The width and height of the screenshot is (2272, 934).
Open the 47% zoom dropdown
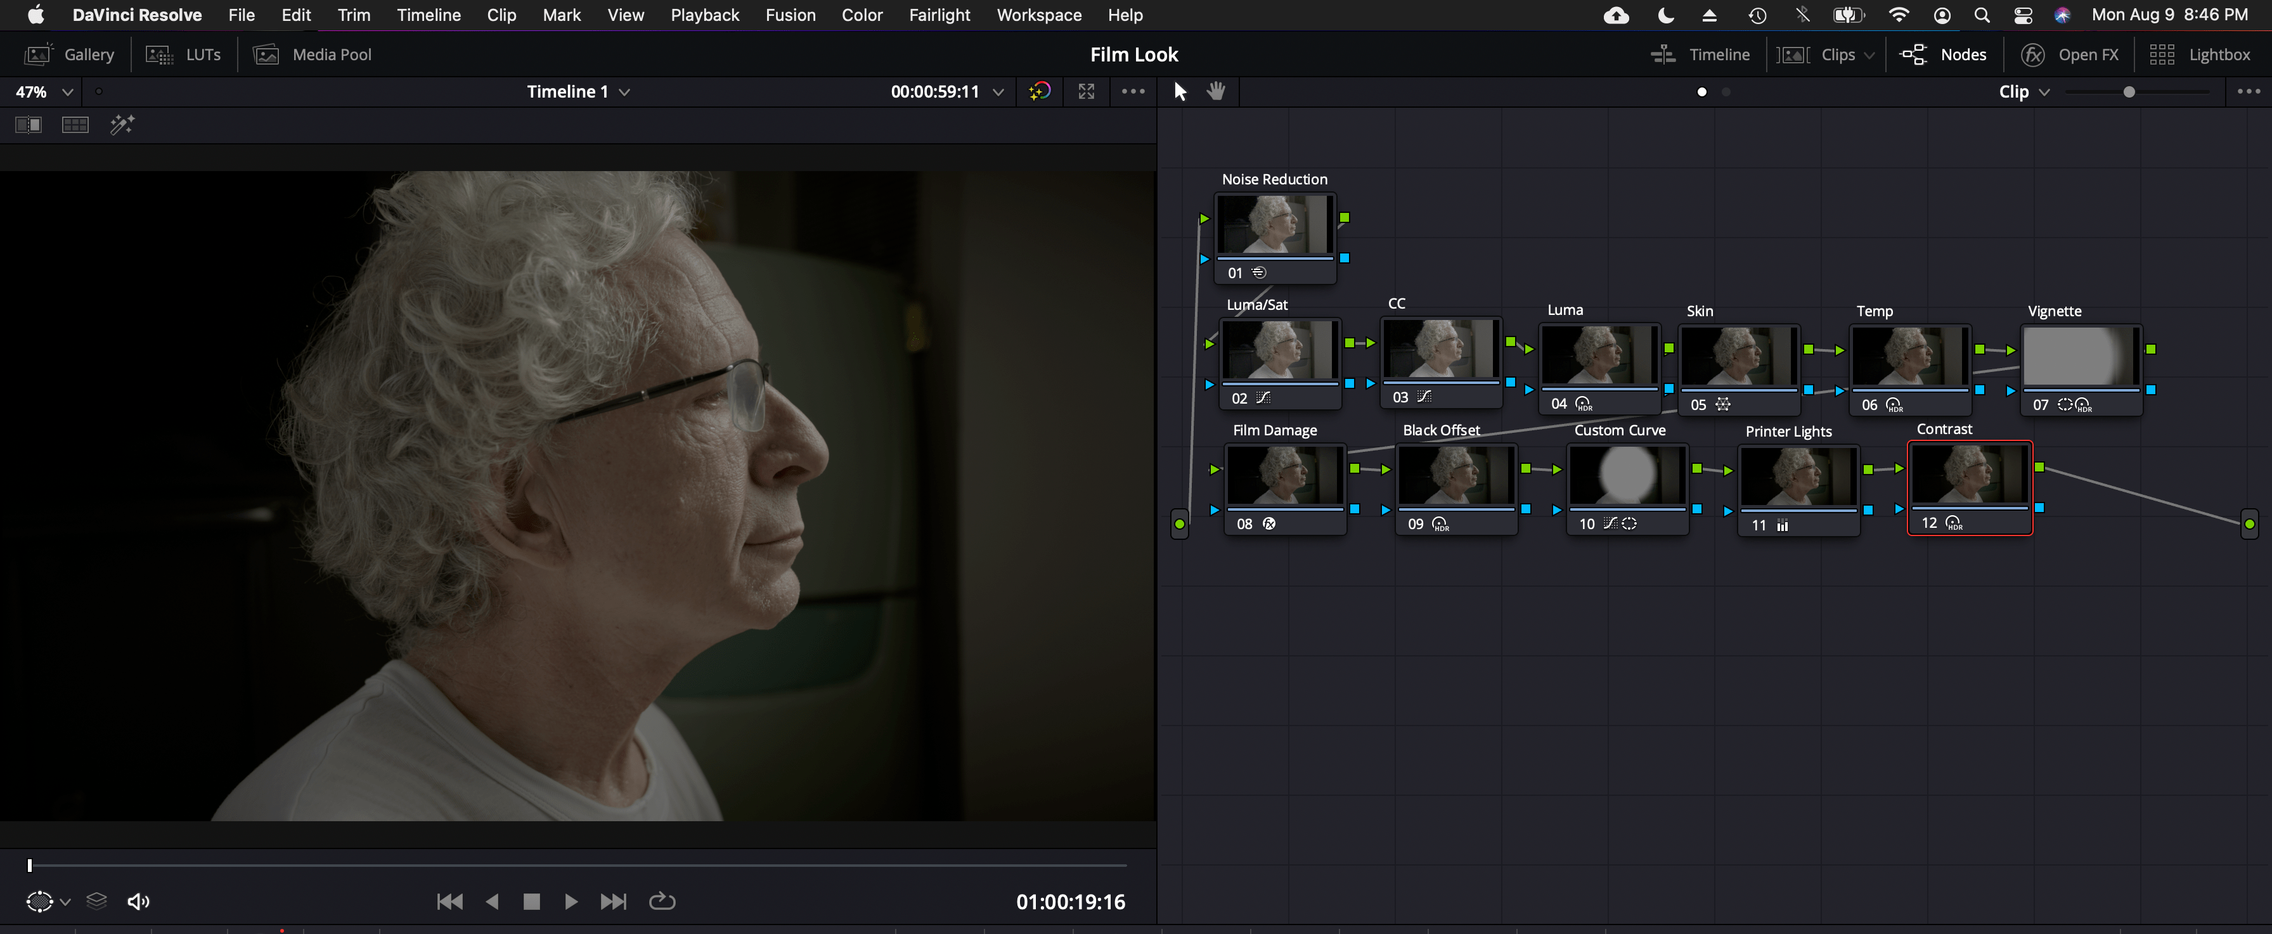click(66, 92)
